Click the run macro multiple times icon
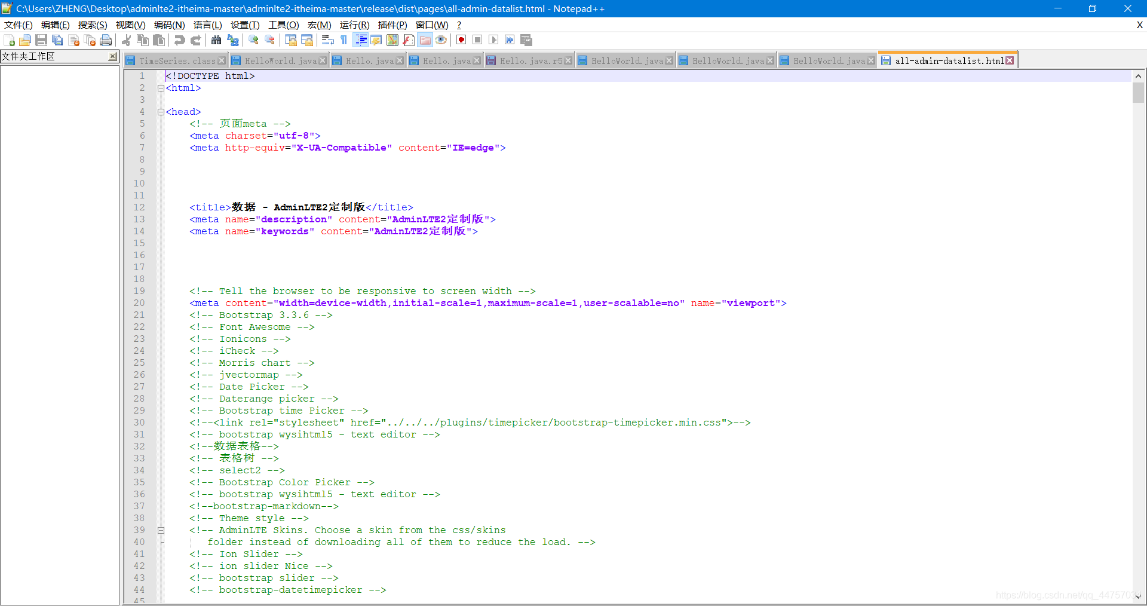 point(510,40)
